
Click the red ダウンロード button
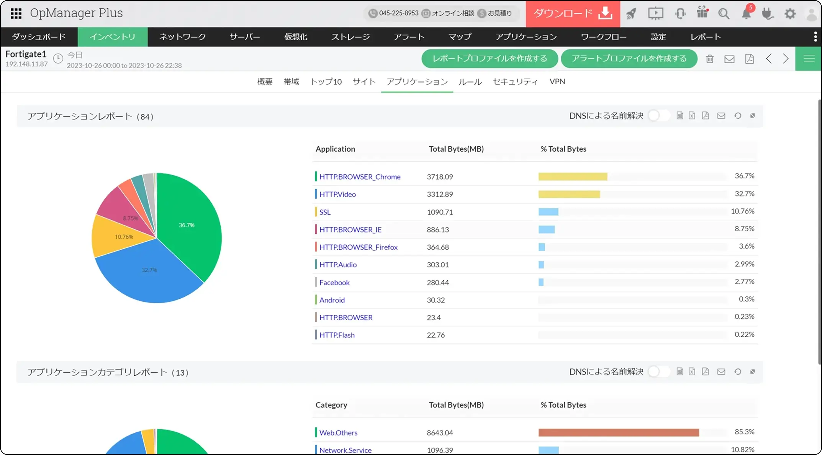[x=573, y=14]
